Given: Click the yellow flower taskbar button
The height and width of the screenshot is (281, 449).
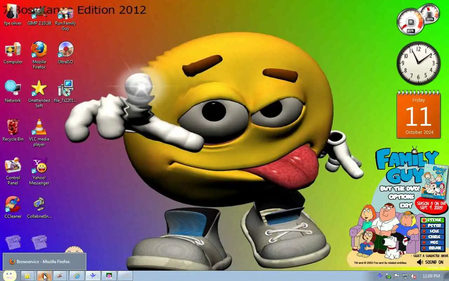Looking at the screenshot, I should [27, 276].
